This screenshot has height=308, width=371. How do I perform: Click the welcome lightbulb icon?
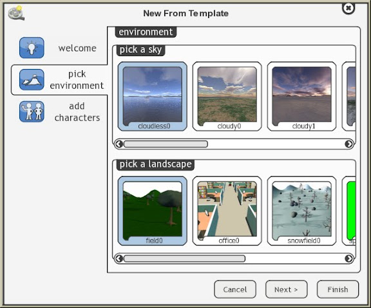(x=32, y=48)
